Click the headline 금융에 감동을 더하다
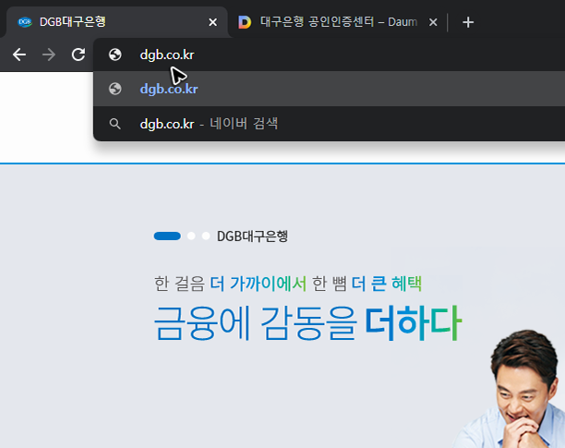Screen dimensions: 565x448 [x=307, y=323]
